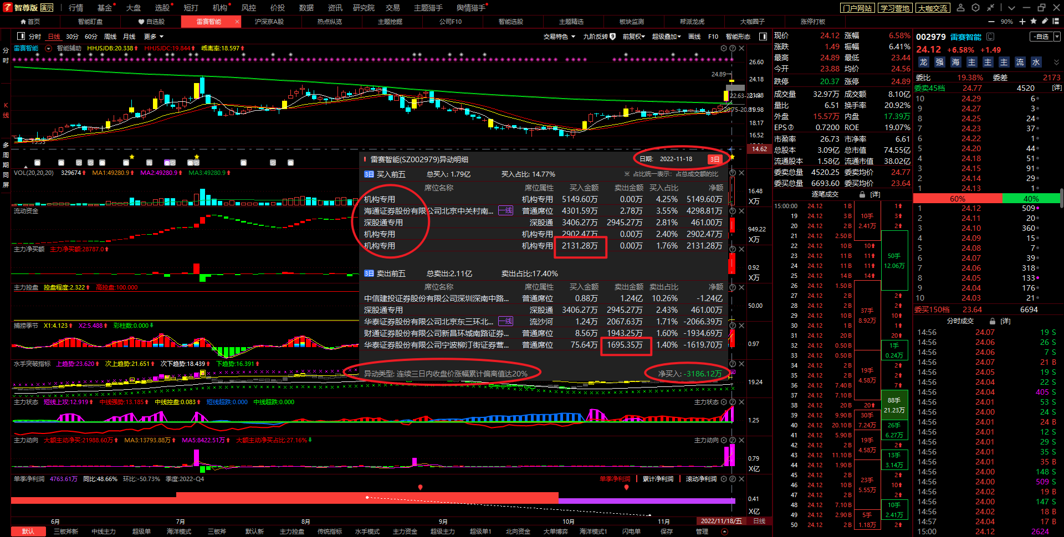Click the 流 tag badge

[x=1020, y=62]
